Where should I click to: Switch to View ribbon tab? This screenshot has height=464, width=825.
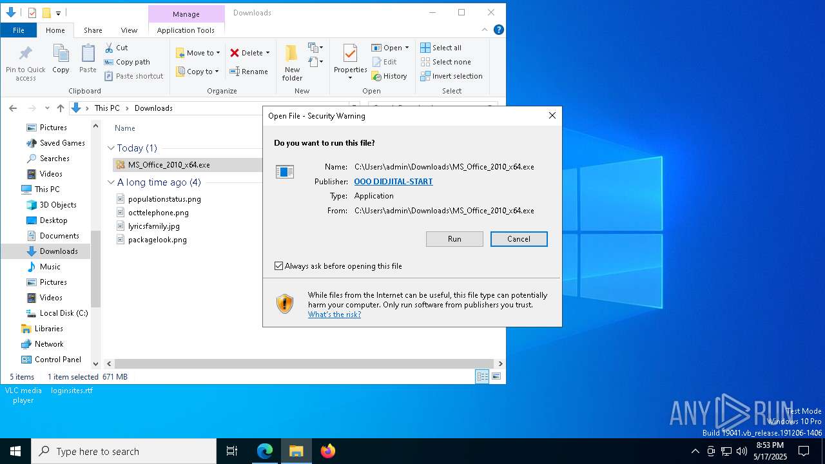(129, 30)
